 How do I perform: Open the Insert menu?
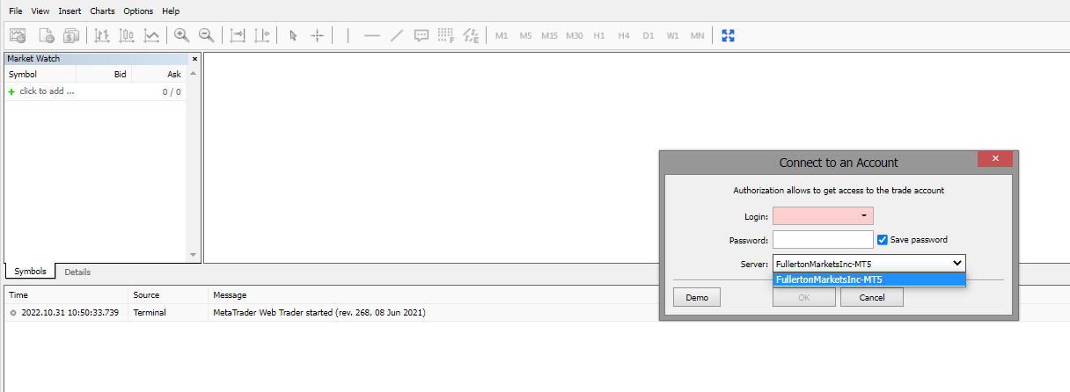click(70, 11)
